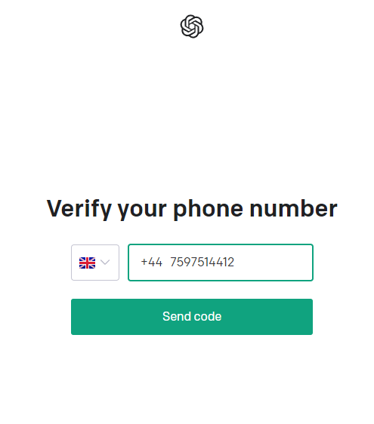
Task: Click the Send code button
Action: (x=192, y=317)
